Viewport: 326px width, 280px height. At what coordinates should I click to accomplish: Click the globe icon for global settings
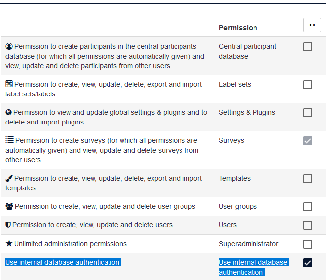click(8, 112)
